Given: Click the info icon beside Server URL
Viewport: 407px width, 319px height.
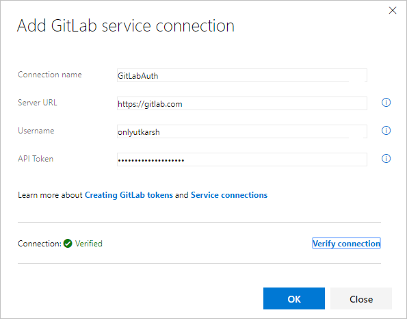Looking at the screenshot, I should click(x=386, y=103).
